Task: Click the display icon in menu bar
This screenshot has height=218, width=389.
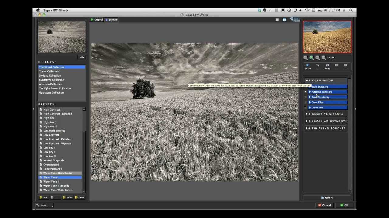Action: point(283,10)
